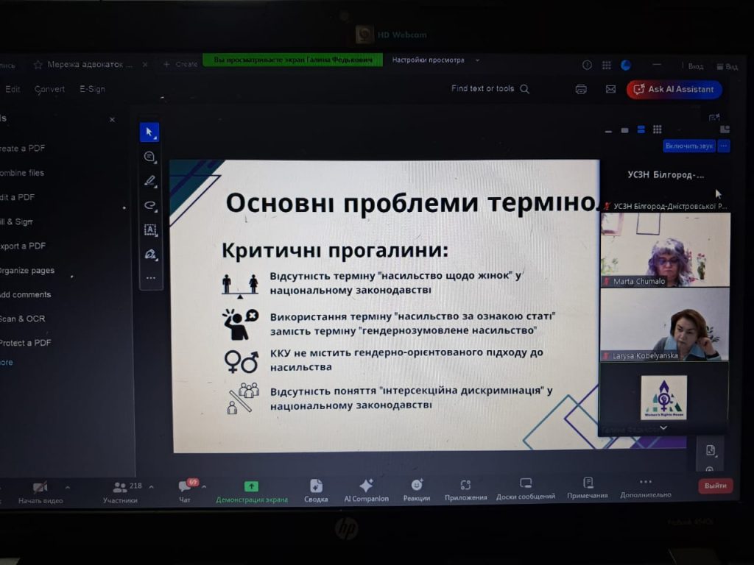Click the Ask AI Assistant button
Viewport: 754px width, 565px height.
click(x=674, y=89)
